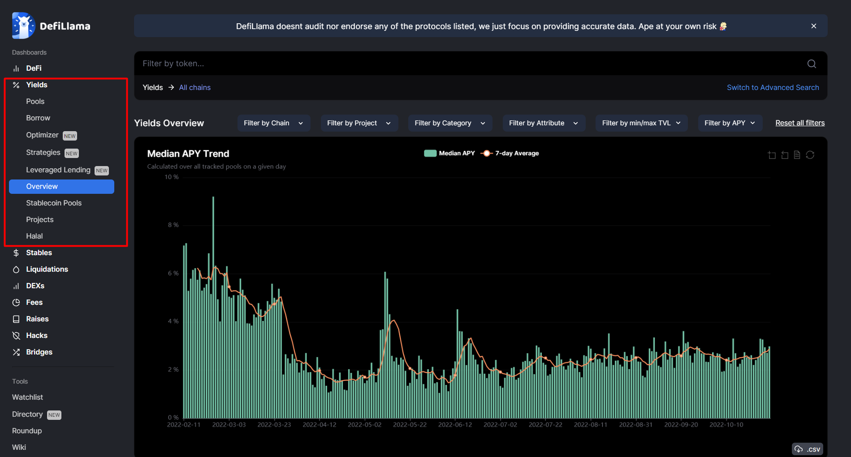Expand the Filter by min/max TVL dropdown

coord(641,123)
